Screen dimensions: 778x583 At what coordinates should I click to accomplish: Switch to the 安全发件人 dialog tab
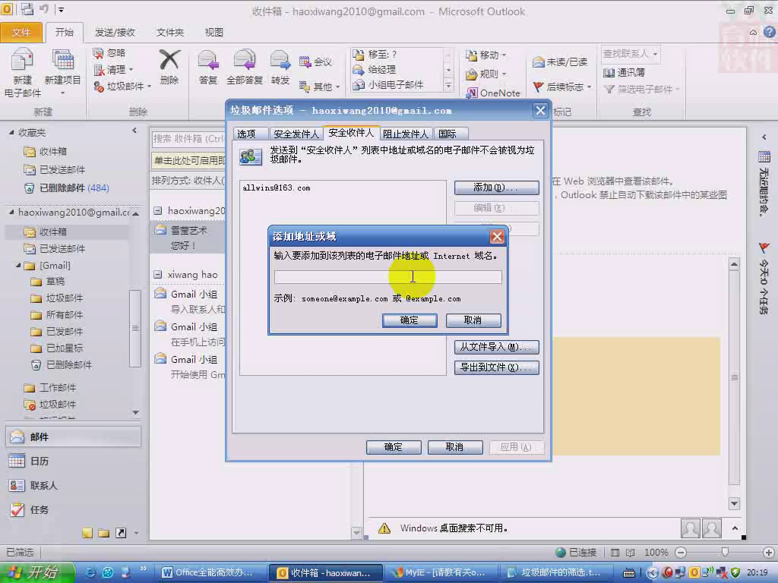click(296, 134)
